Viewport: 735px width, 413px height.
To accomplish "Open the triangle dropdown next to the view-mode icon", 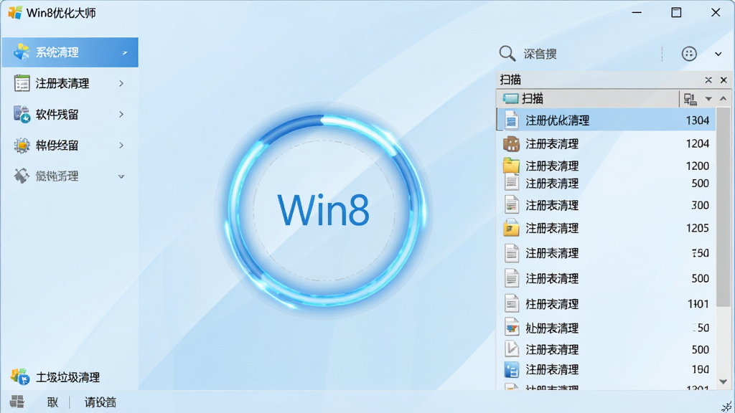I will coord(708,99).
